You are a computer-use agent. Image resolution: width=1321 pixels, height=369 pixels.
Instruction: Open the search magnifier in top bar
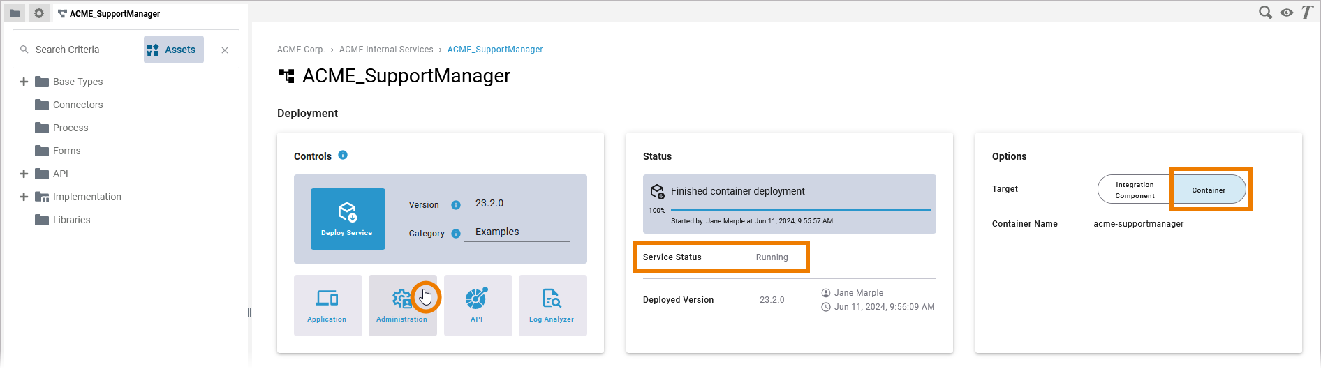click(1264, 13)
